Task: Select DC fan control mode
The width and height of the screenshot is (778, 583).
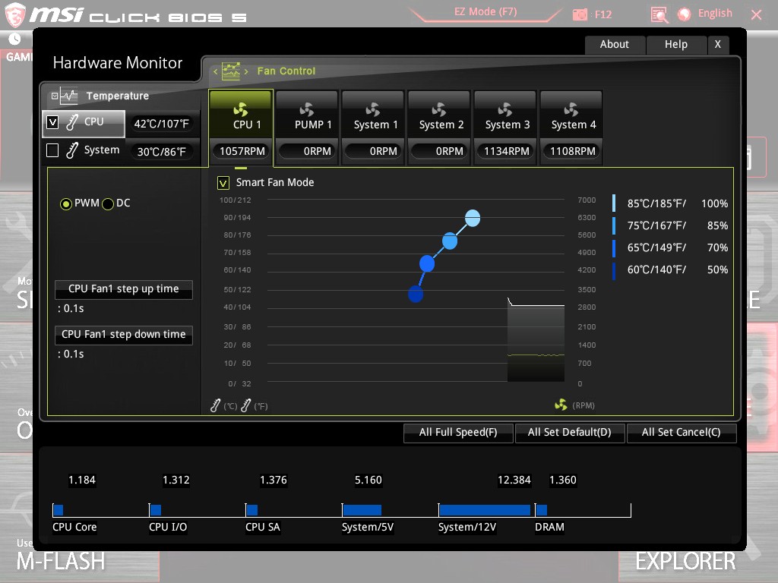Action: point(108,203)
